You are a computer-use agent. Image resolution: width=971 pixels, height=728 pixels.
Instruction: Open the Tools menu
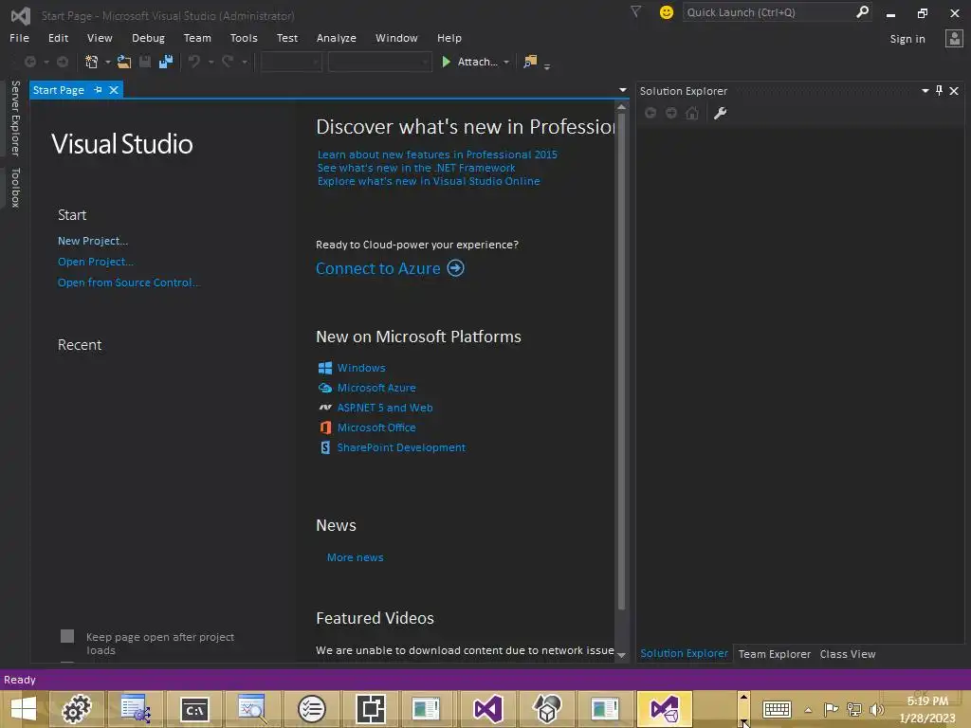pos(244,38)
